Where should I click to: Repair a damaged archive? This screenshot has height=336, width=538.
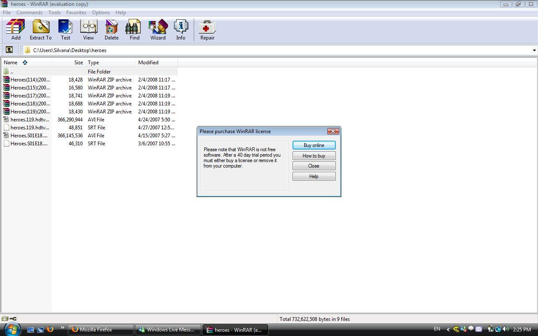point(207,29)
